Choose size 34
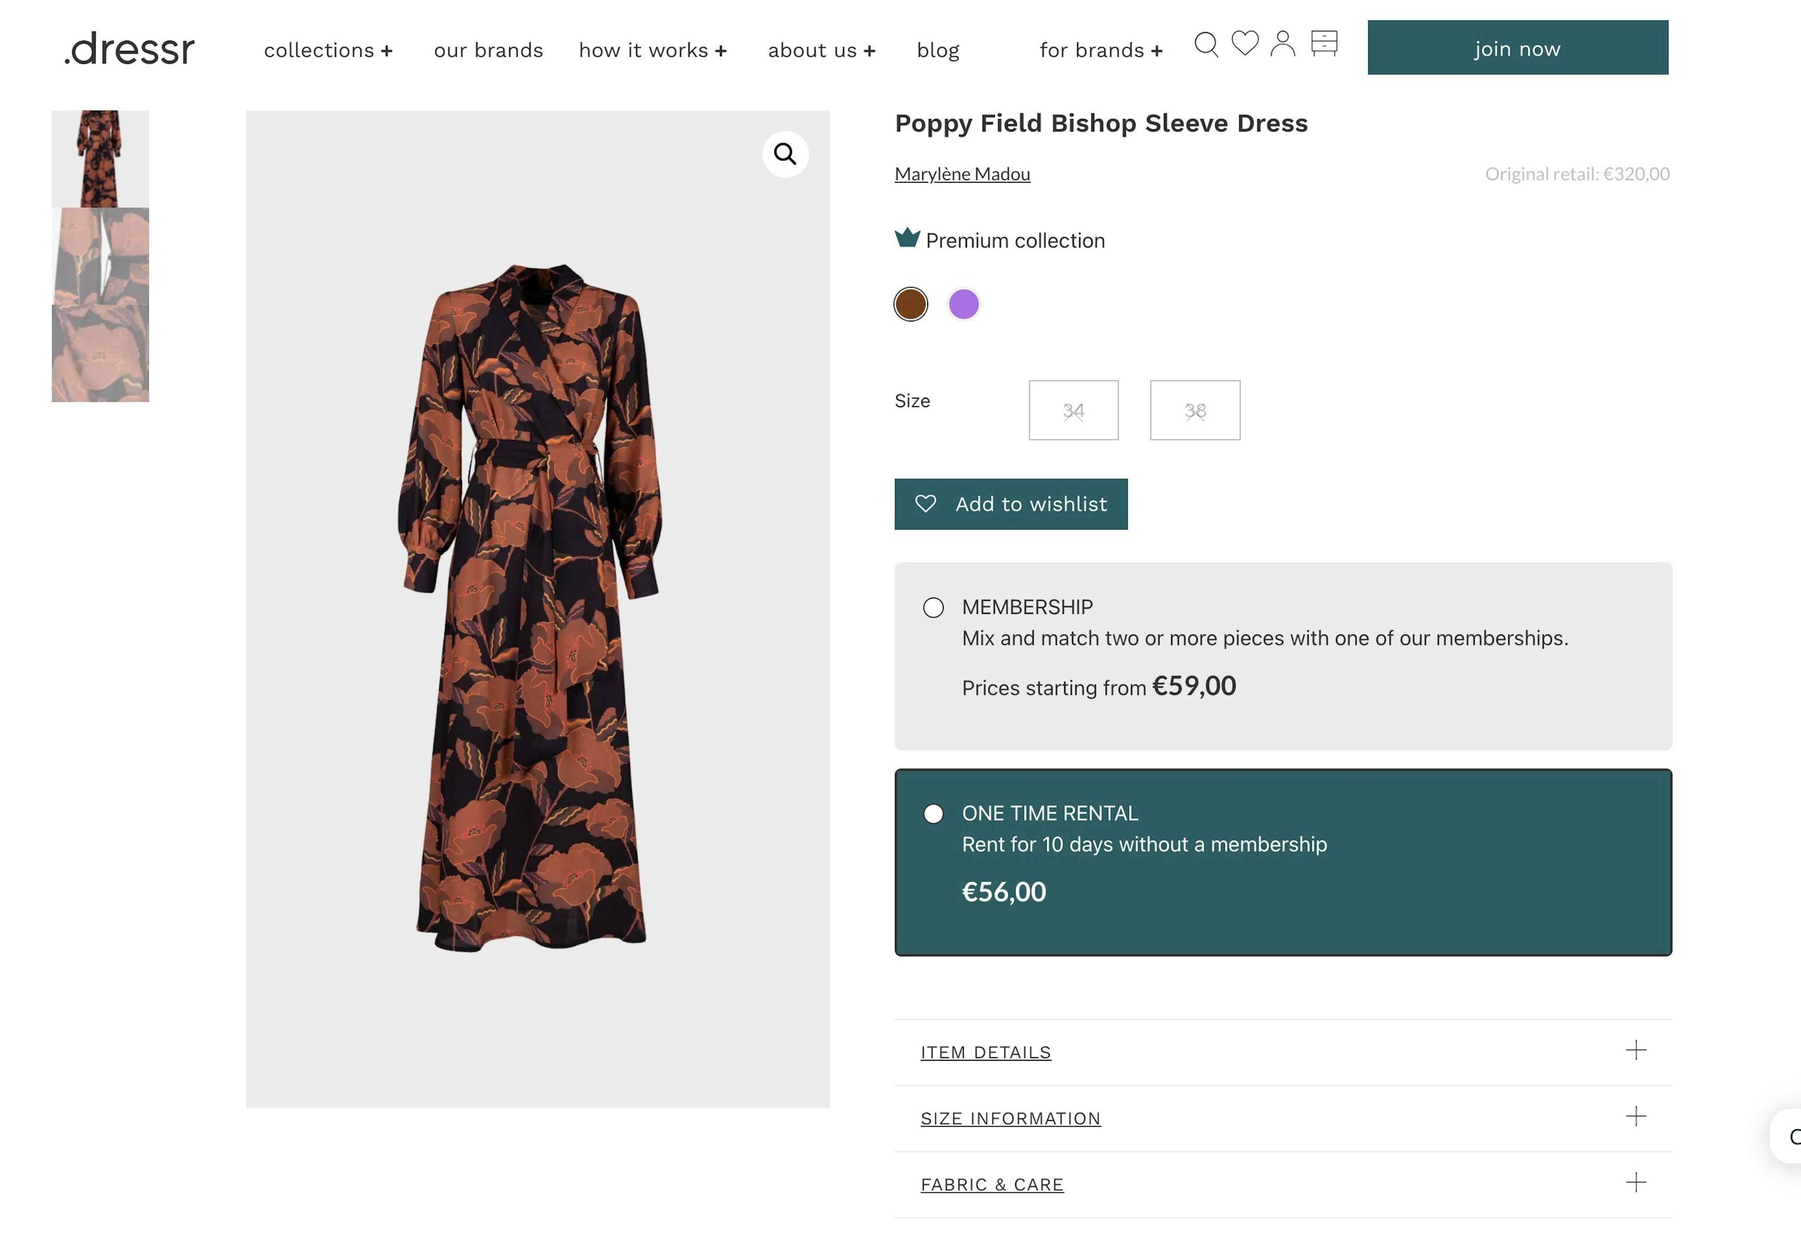1801x1236 pixels. (1073, 411)
